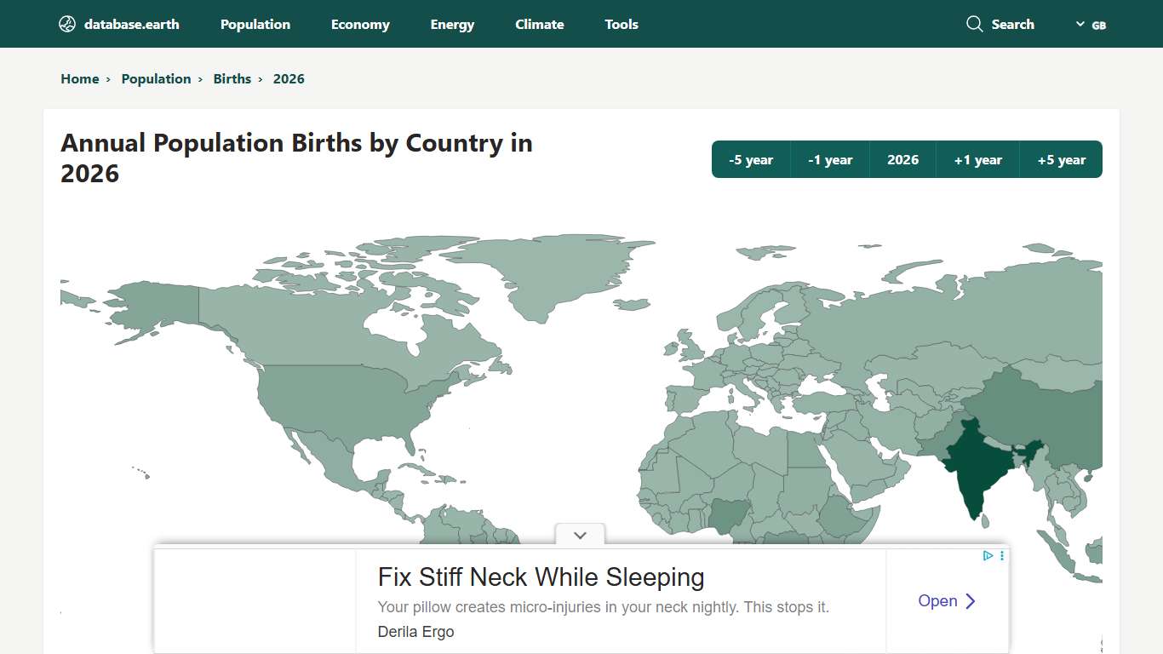Open the Climate menu
Viewport: 1163px width, 654px height.
[x=539, y=24]
